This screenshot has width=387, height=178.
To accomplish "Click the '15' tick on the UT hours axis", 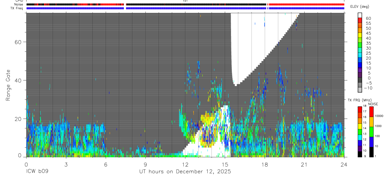I will pyautogui.click(x=225, y=164).
